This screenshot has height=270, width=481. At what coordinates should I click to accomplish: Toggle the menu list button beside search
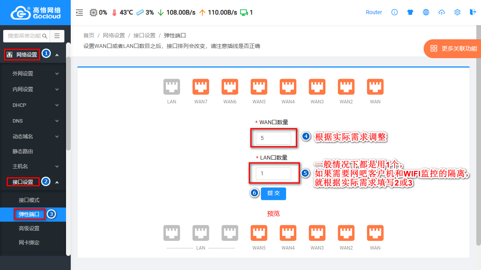tap(57, 36)
